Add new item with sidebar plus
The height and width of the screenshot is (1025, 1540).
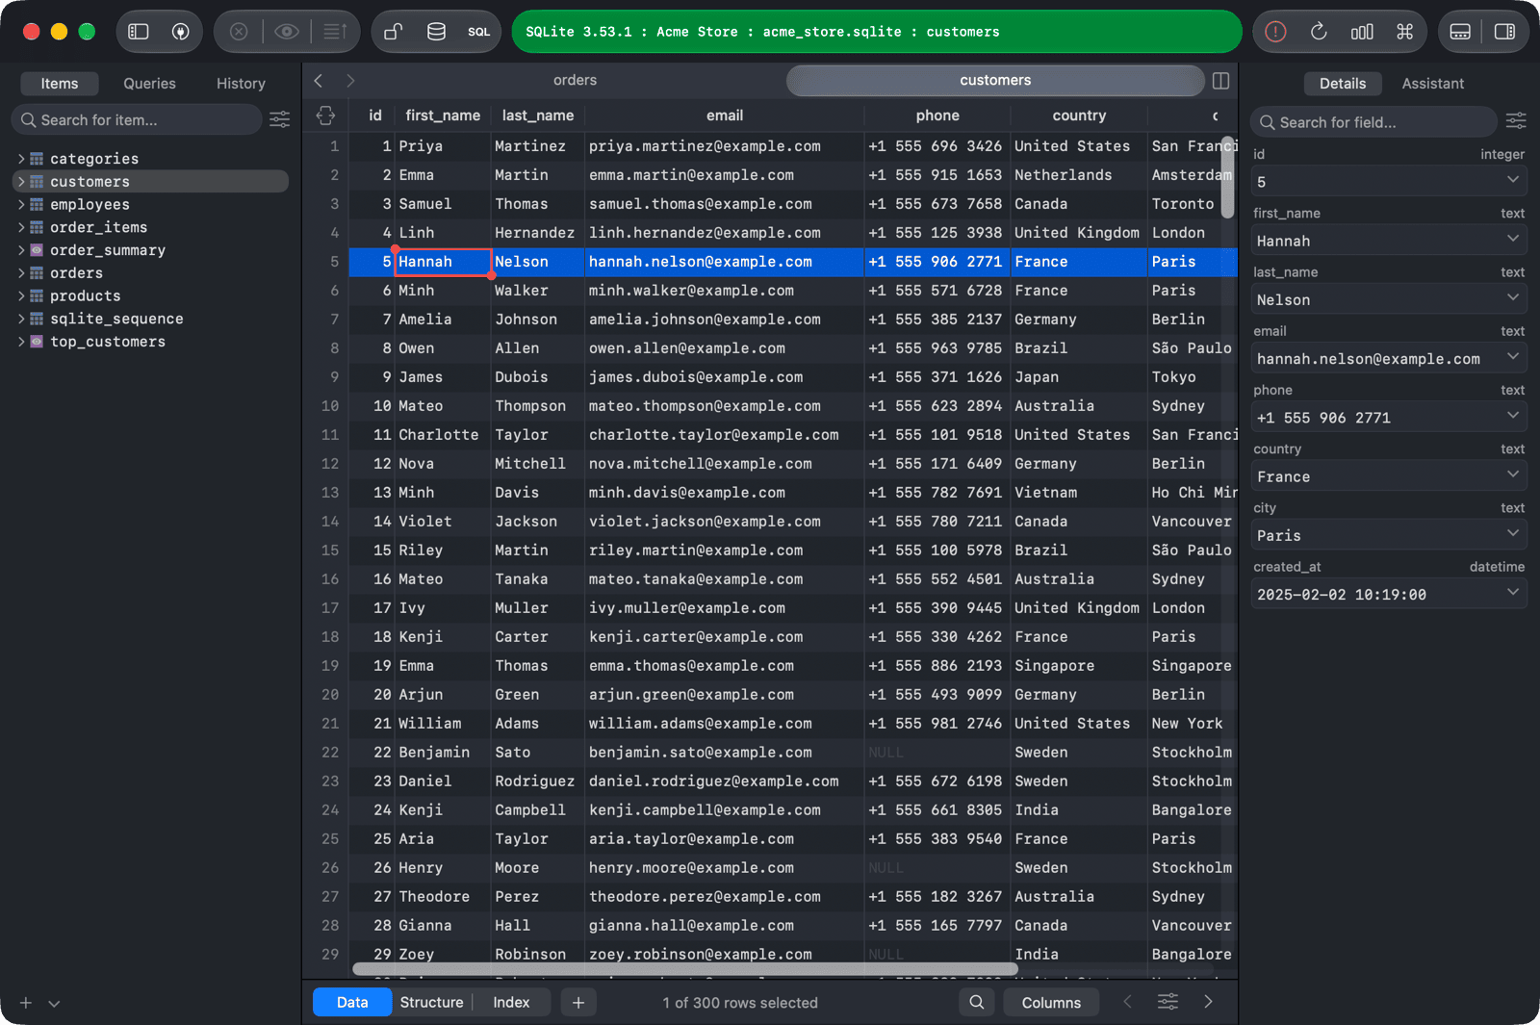(x=26, y=1003)
